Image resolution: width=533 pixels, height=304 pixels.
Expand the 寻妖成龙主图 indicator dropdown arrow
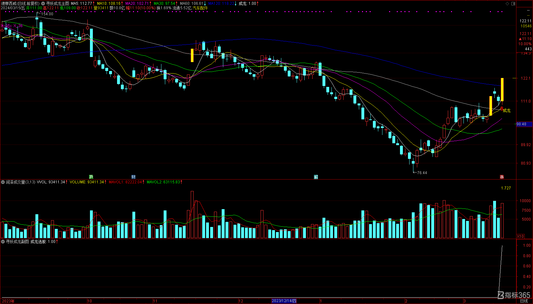pyautogui.click(x=43, y=4)
